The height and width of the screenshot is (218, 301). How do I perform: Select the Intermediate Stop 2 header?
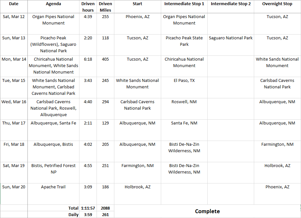(231, 4)
